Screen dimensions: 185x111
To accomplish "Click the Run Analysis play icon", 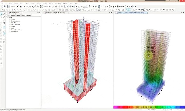I will click(x=24, y=6).
